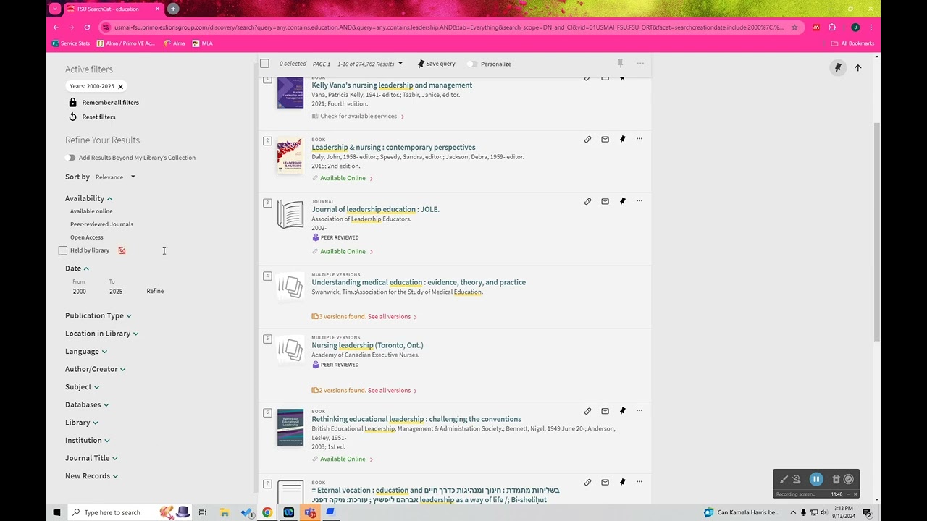Pin Rethinking educational leadership to favorites
Image resolution: width=927 pixels, height=521 pixels.
622,411
